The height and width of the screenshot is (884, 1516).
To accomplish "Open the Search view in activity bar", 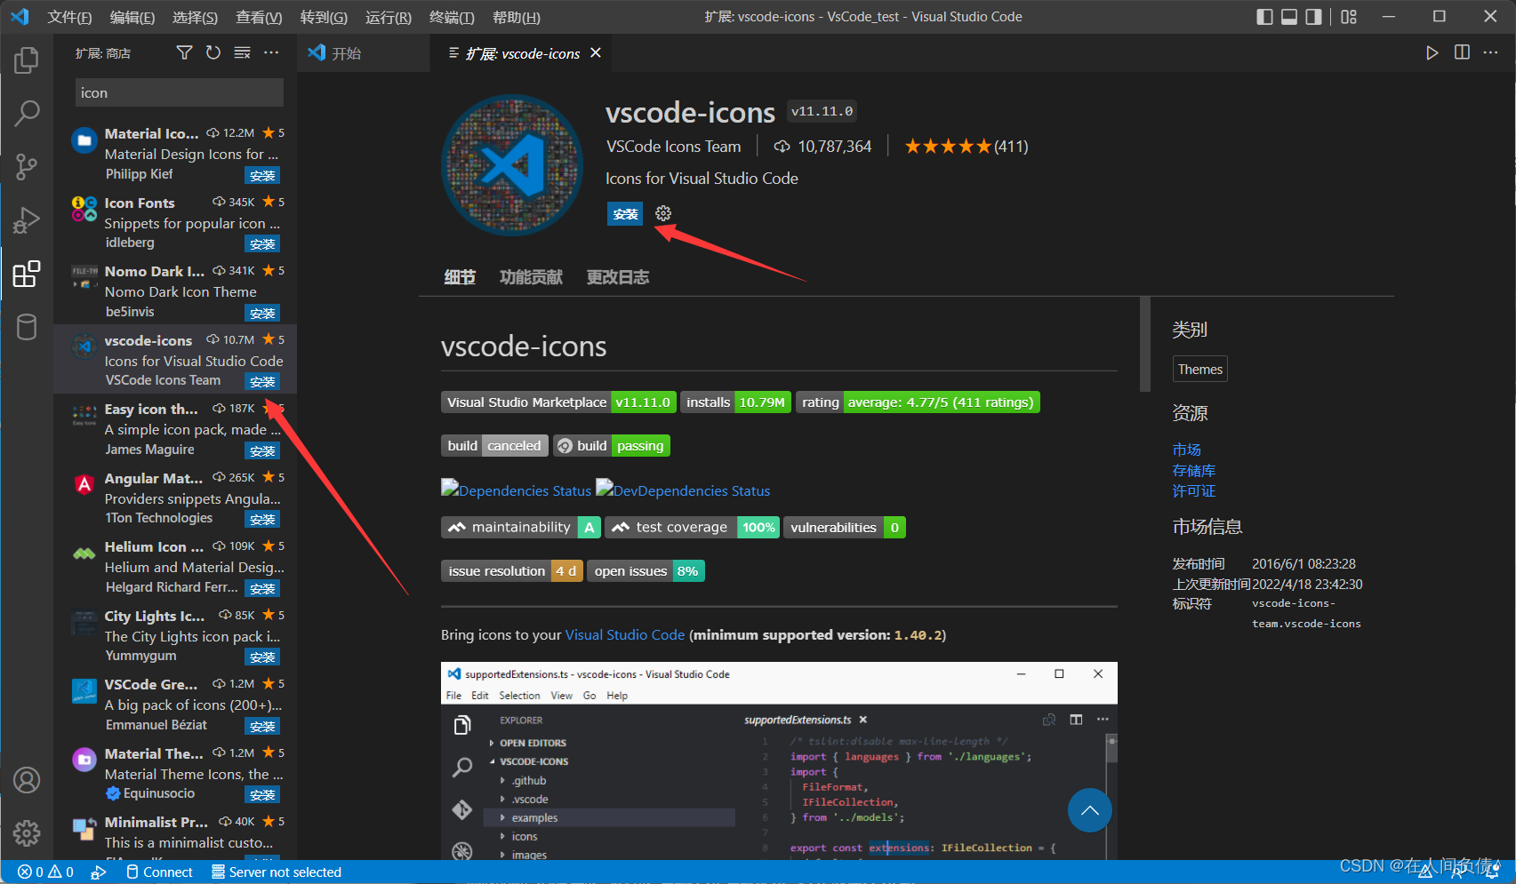I will pos(27,113).
